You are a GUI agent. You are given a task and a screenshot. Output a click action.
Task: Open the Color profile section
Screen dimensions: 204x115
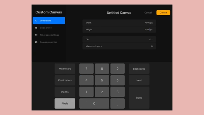49,28
